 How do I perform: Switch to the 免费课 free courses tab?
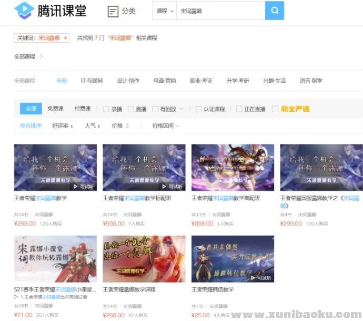(55, 109)
